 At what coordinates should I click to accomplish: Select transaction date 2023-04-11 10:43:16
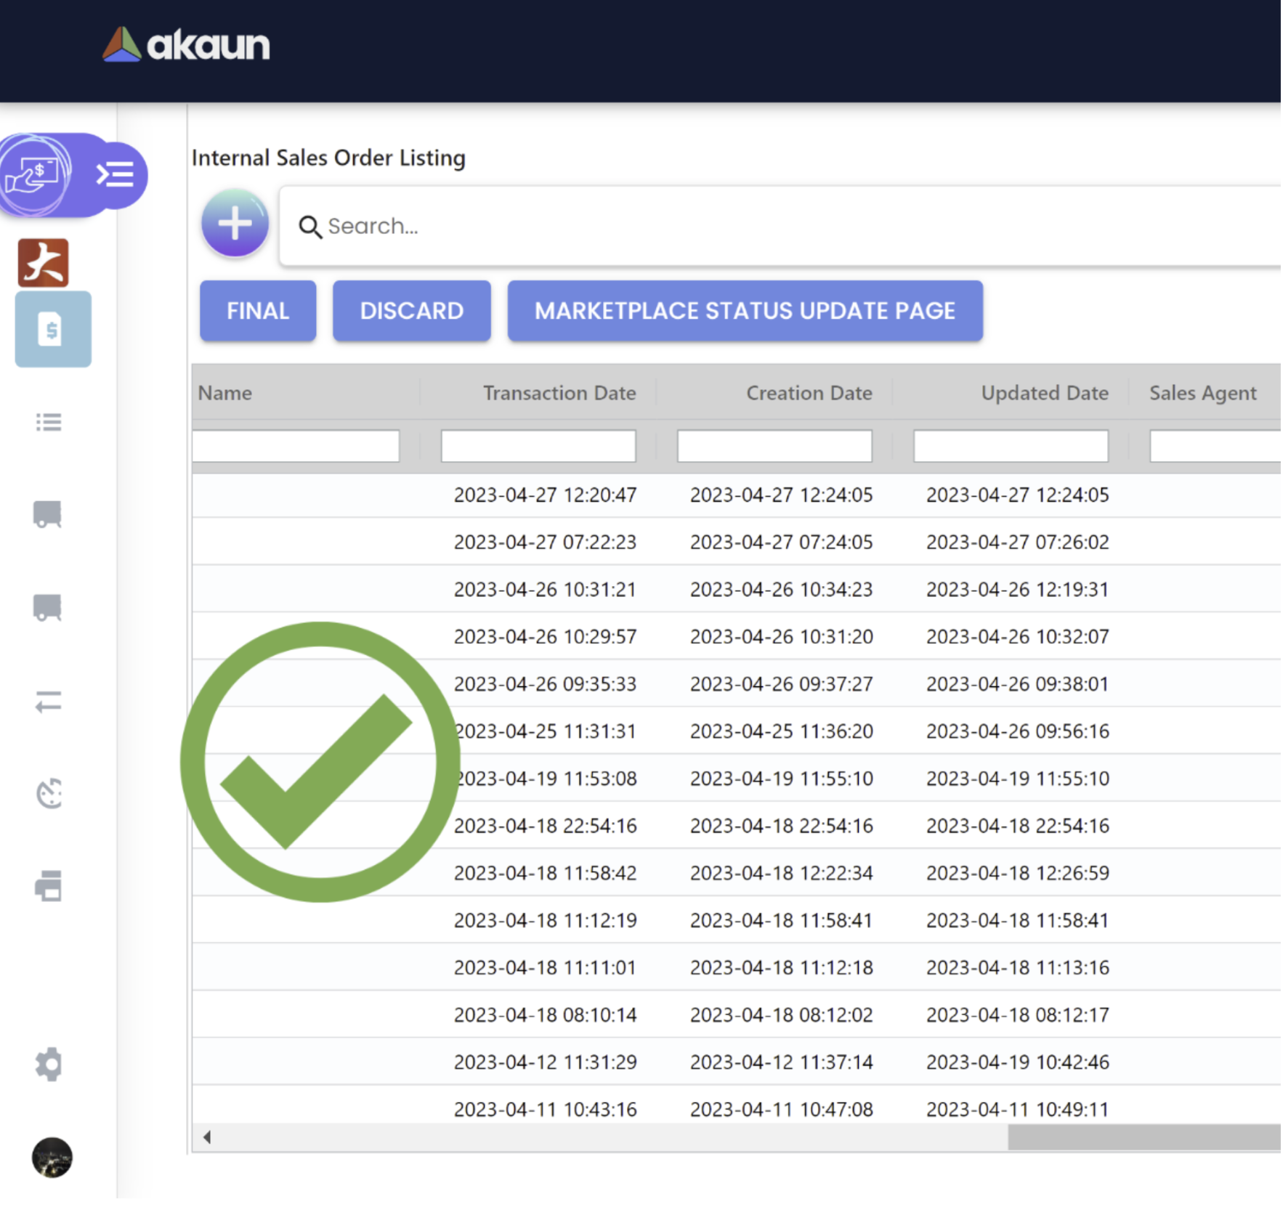pos(545,1109)
